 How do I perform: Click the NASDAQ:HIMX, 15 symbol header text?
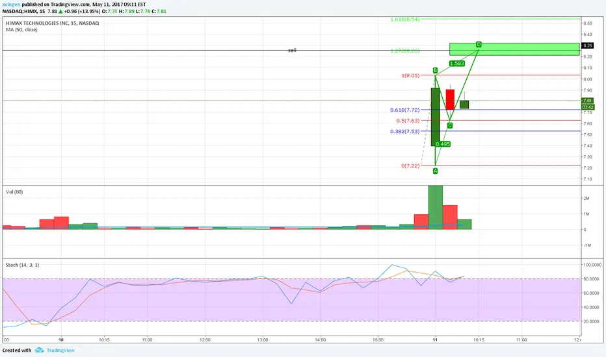click(x=23, y=11)
